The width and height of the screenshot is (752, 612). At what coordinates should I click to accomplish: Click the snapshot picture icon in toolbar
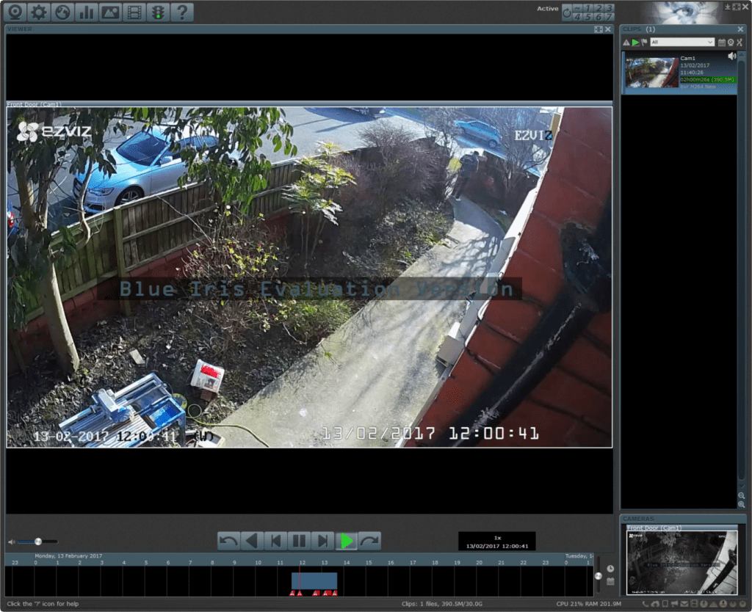pyautogui.click(x=110, y=12)
